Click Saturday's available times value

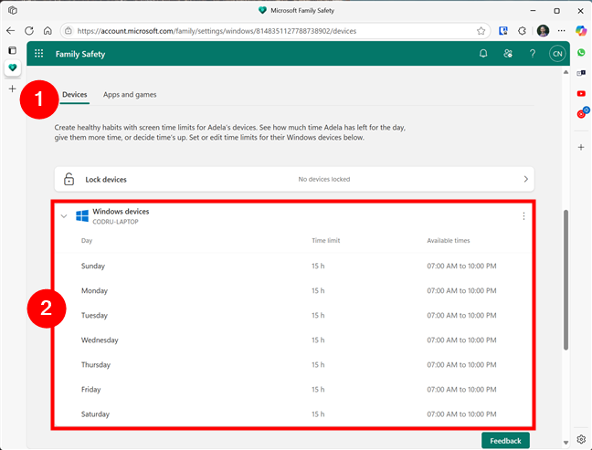(461, 414)
